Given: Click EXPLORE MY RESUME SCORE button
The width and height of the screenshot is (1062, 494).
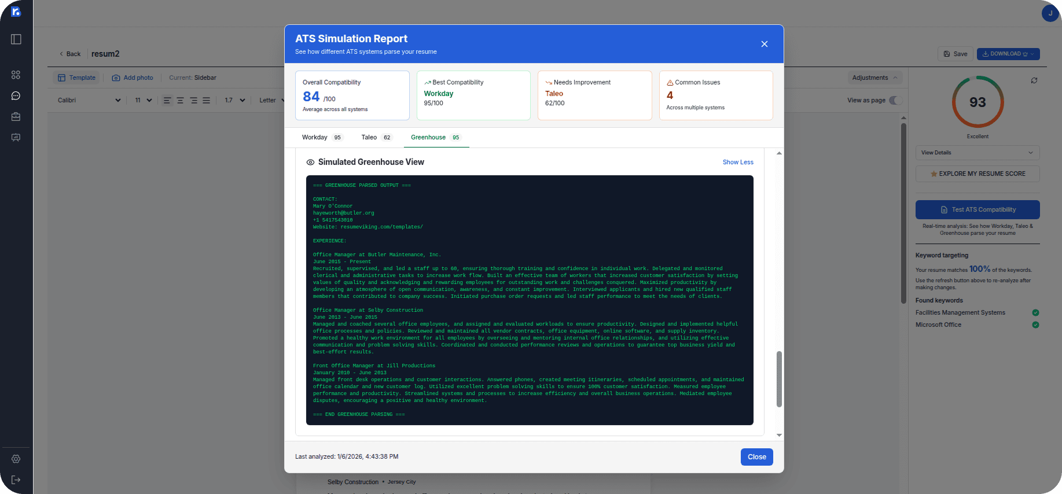Looking at the screenshot, I should (977, 174).
